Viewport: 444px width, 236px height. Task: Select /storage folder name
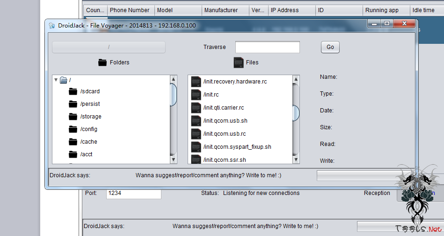click(91, 116)
